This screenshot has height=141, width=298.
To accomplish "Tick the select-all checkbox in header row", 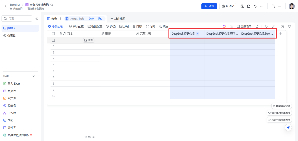I will coord(54,34).
